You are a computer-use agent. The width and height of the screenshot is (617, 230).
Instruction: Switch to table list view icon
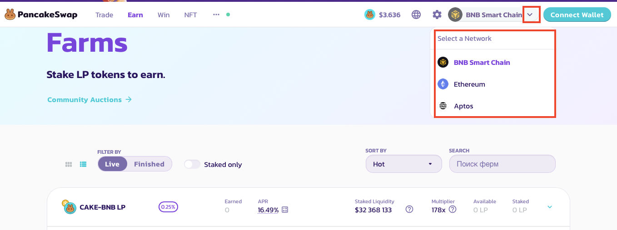[x=83, y=165]
